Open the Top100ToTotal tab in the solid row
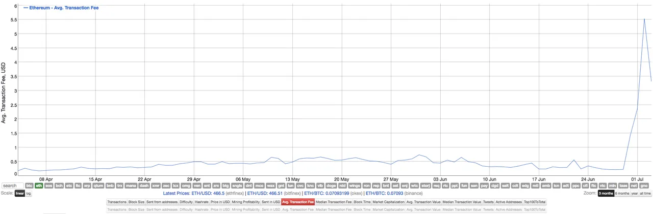Image resolution: width=653 pixels, height=214 pixels. click(535, 202)
